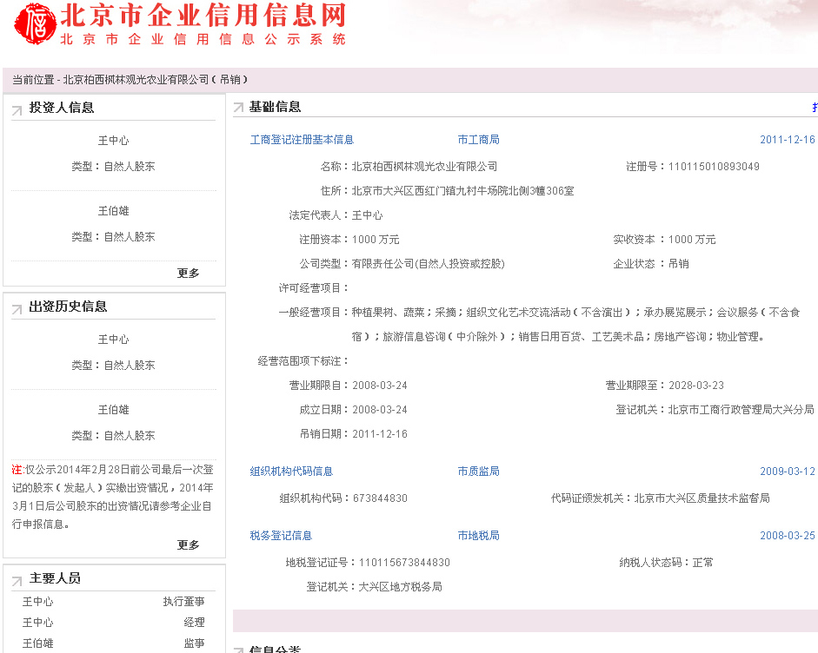Click 登记机关 北京市工商行政管理局大兴分局

(x=741, y=410)
